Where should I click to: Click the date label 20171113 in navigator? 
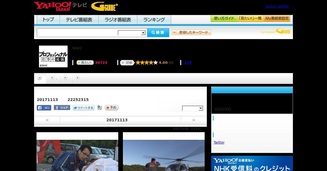click(x=117, y=120)
